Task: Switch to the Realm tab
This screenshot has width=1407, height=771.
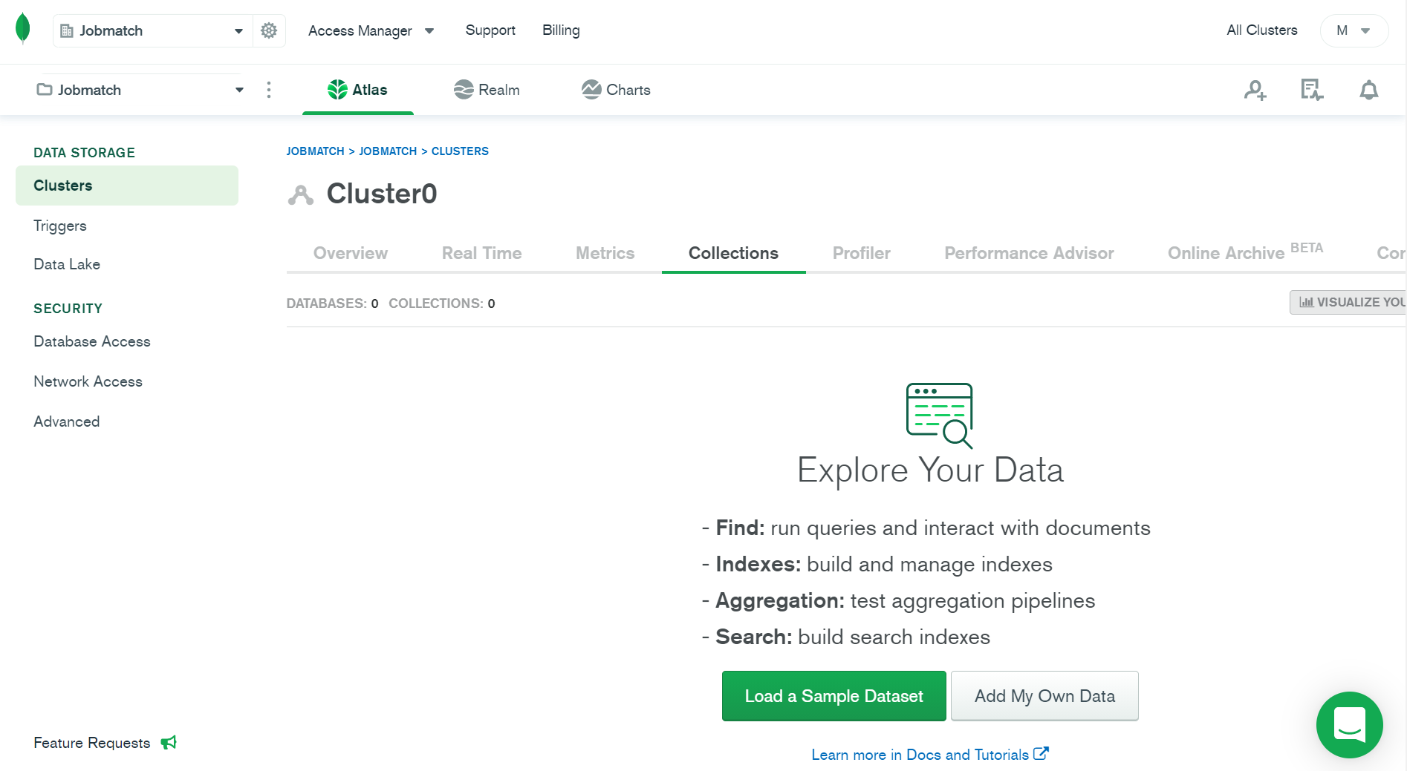Action: click(x=487, y=90)
